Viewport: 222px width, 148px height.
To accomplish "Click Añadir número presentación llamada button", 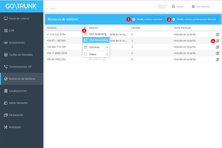I will (x=195, y=19).
